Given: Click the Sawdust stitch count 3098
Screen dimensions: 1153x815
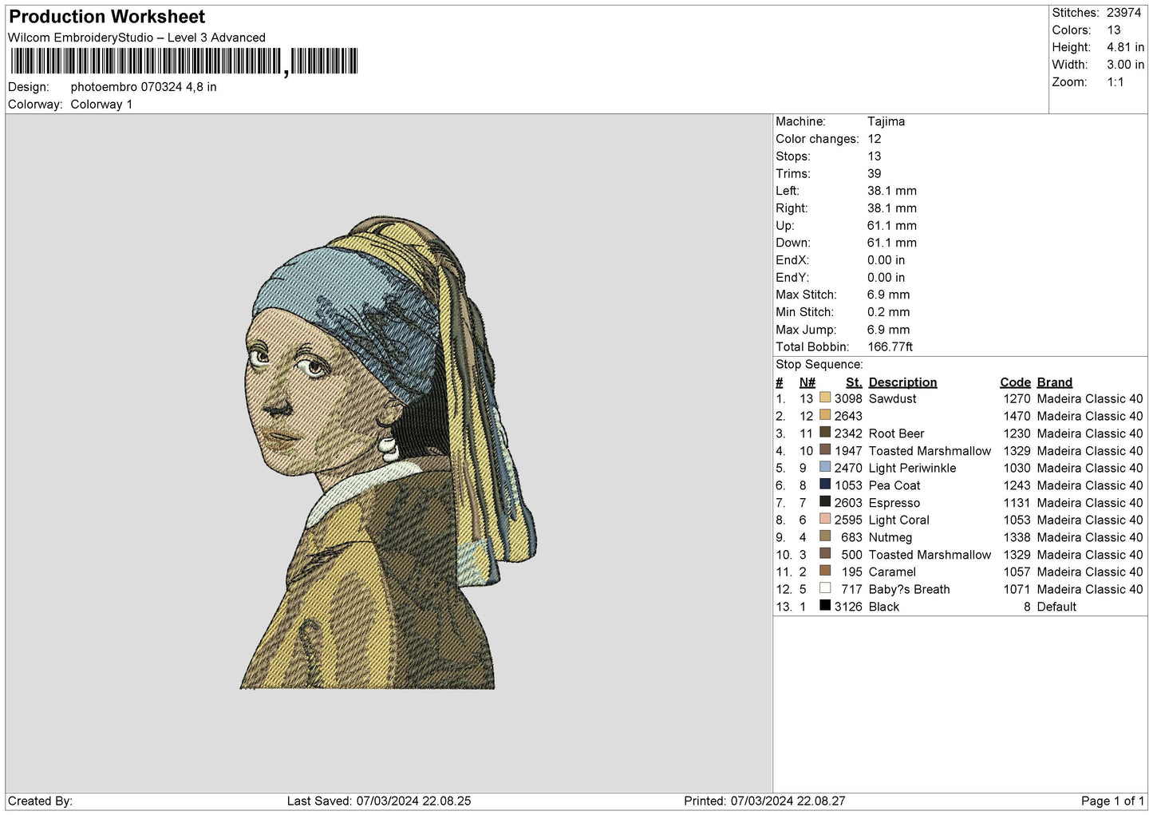Looking at the screenshot, I should [848, 398].
